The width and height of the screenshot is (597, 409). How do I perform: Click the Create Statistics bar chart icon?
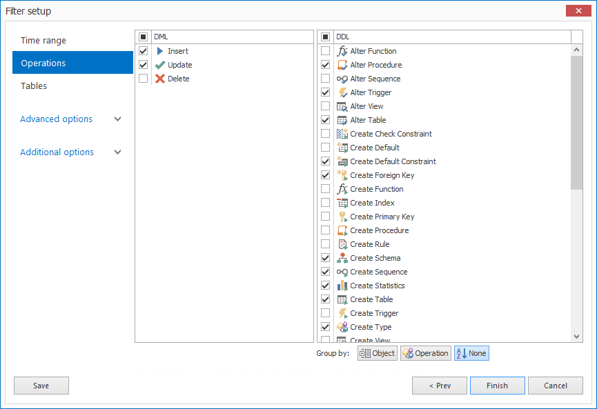click(342, 286)
